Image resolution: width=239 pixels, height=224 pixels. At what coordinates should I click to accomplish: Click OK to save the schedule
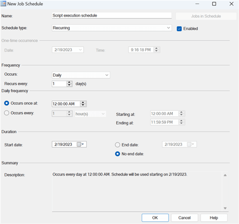point(155,218)
